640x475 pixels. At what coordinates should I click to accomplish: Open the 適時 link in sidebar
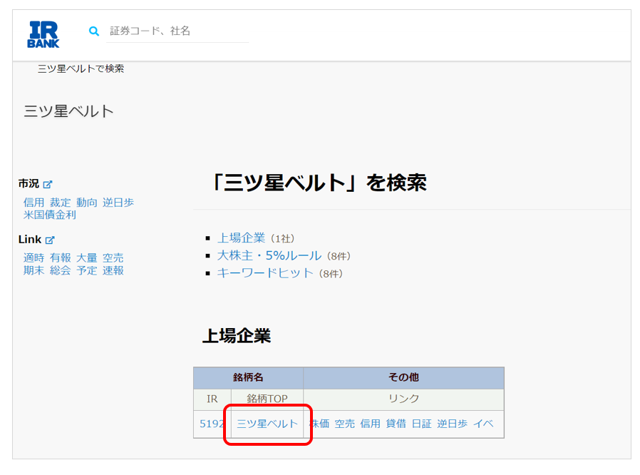33,258
